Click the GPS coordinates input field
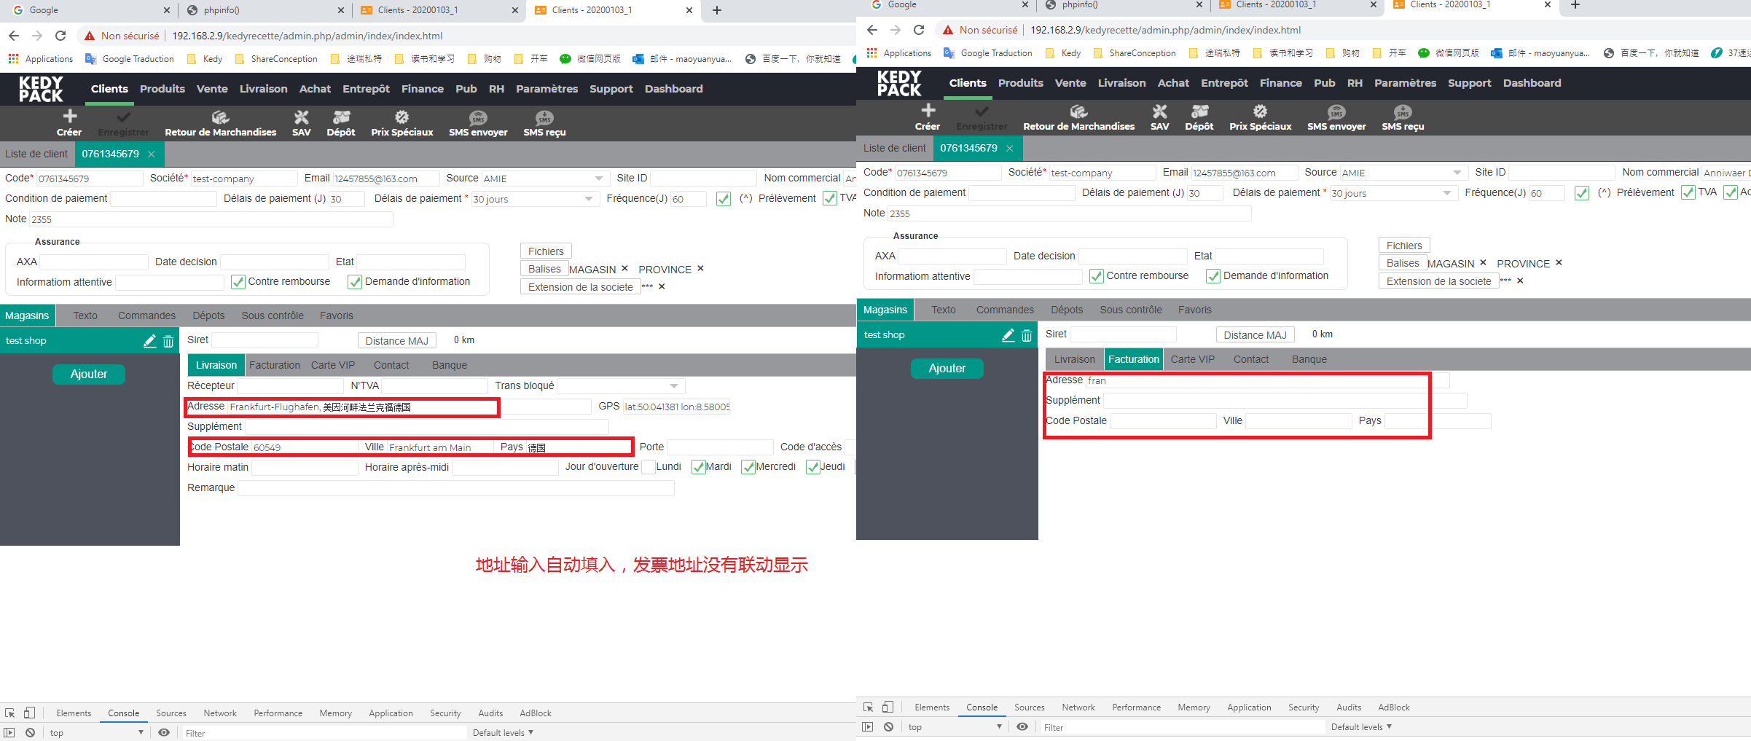The width and height of the screenshot is (1751, 741). [x=676, y=407]
